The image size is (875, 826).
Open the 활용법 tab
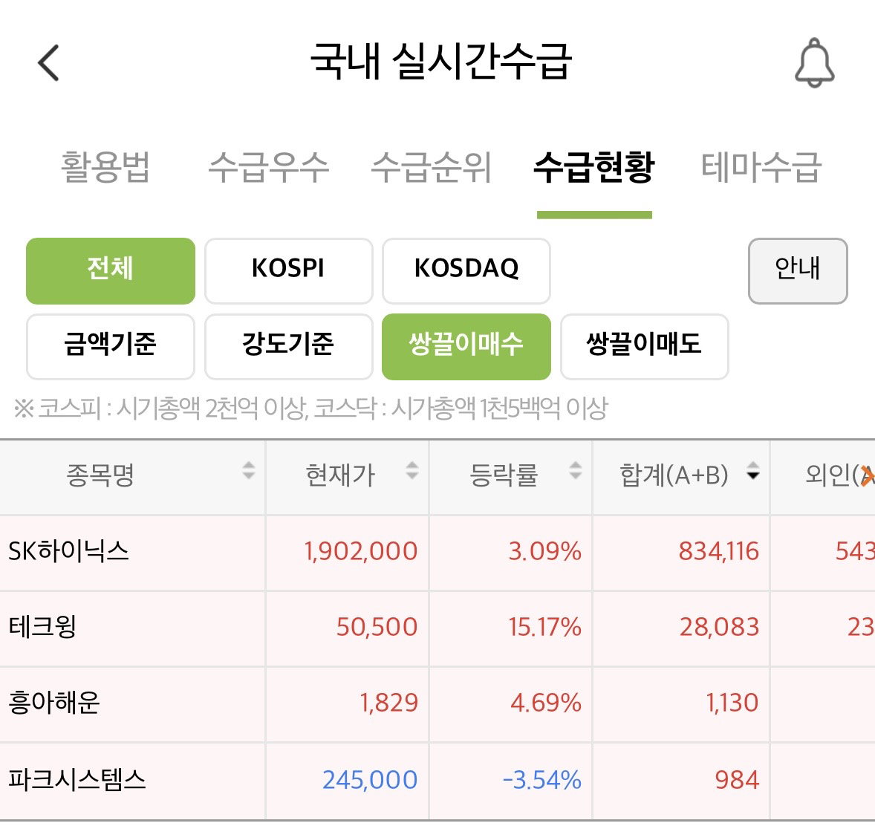tap(105, 167)
